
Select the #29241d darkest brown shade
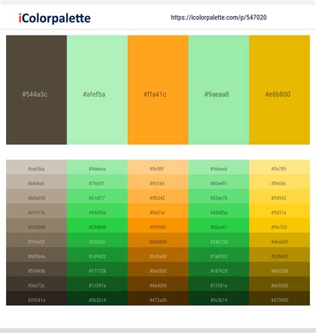tap(37, 298)
